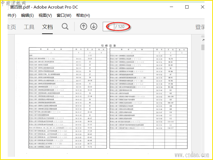Open the 文件(F) menu
213x160 pixels.
coord(12,15)
